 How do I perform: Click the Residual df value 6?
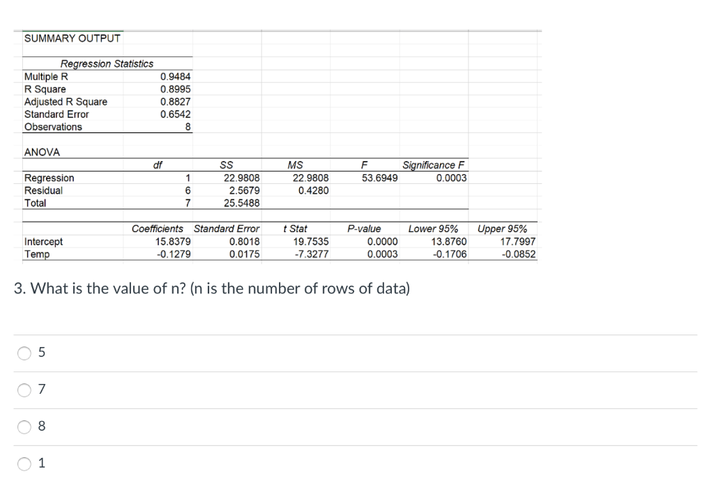[x=187, y=190]
